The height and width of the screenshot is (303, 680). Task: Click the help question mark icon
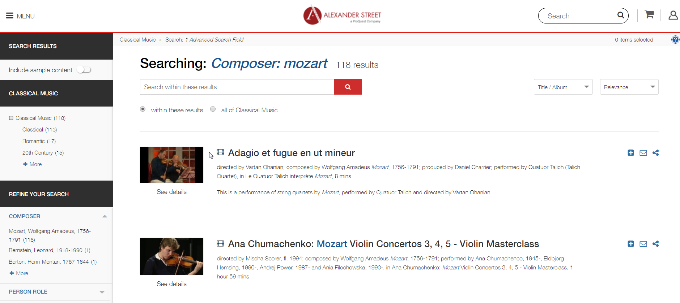point(675,40)
